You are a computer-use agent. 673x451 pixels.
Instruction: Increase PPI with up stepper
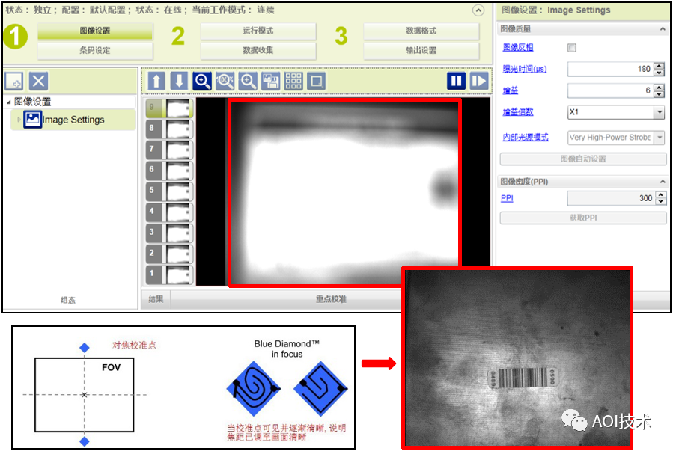point(661,195)
